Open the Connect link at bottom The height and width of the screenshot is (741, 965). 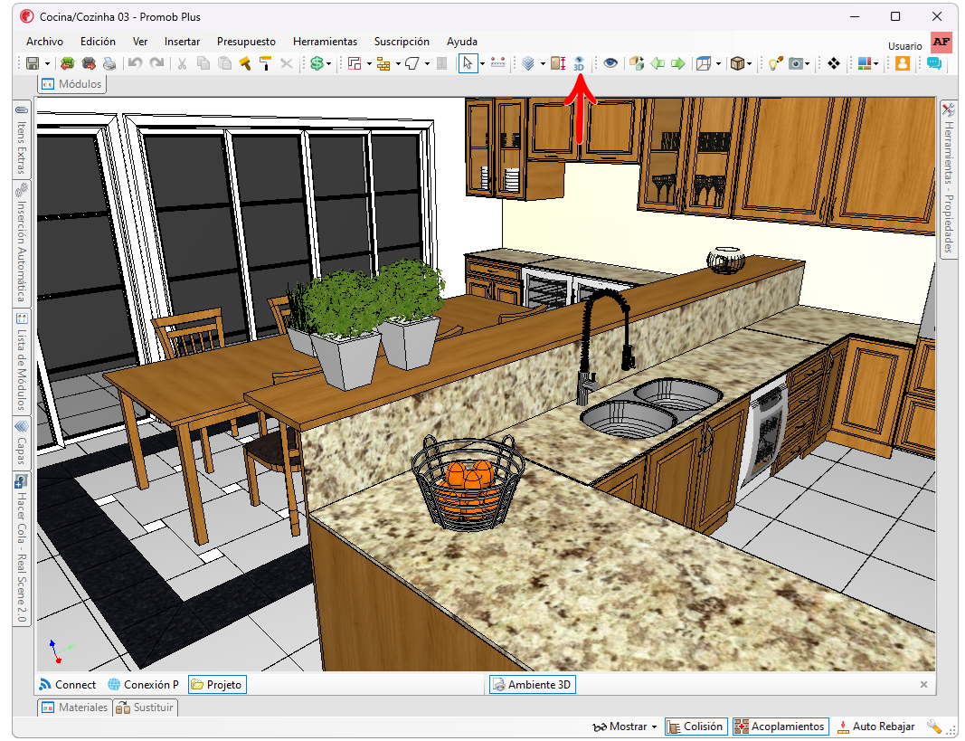(67, 684)
